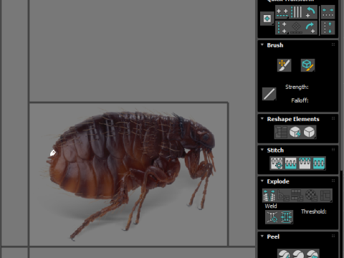Click the Peel rollout grip handle
The height and width of the screenshot is (258, 344).
coord(333,236)
